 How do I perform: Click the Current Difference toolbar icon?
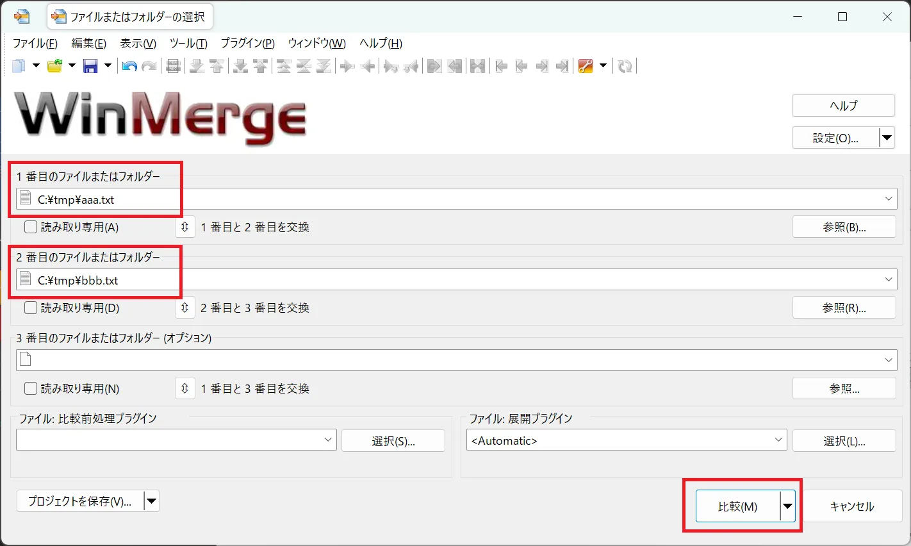(x=304, y=66)
